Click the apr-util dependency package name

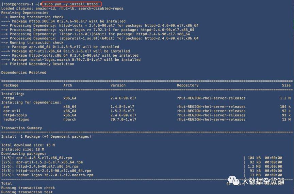pyautogui.click(x=12, y=111)
